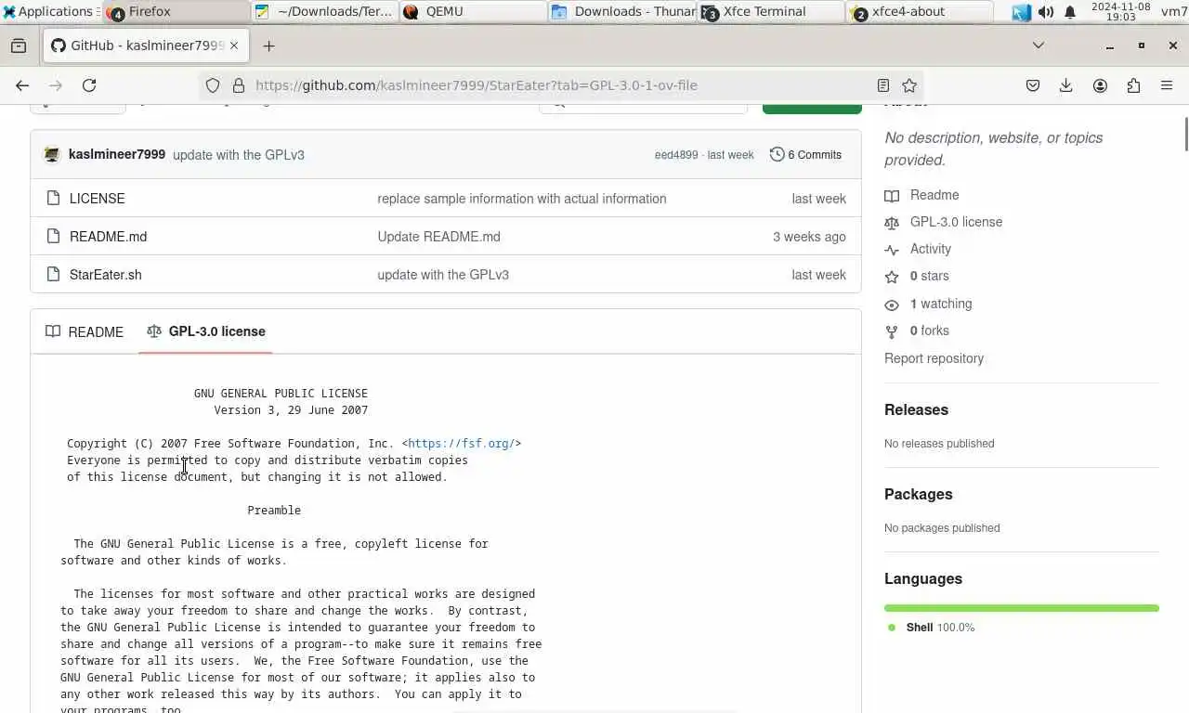Select the GPL-3.0 license tab
Screen dimensions: 1189x713
coord(205,331)
